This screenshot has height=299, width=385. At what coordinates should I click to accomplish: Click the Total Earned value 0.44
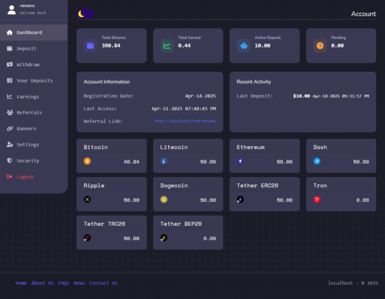(184, 46)
